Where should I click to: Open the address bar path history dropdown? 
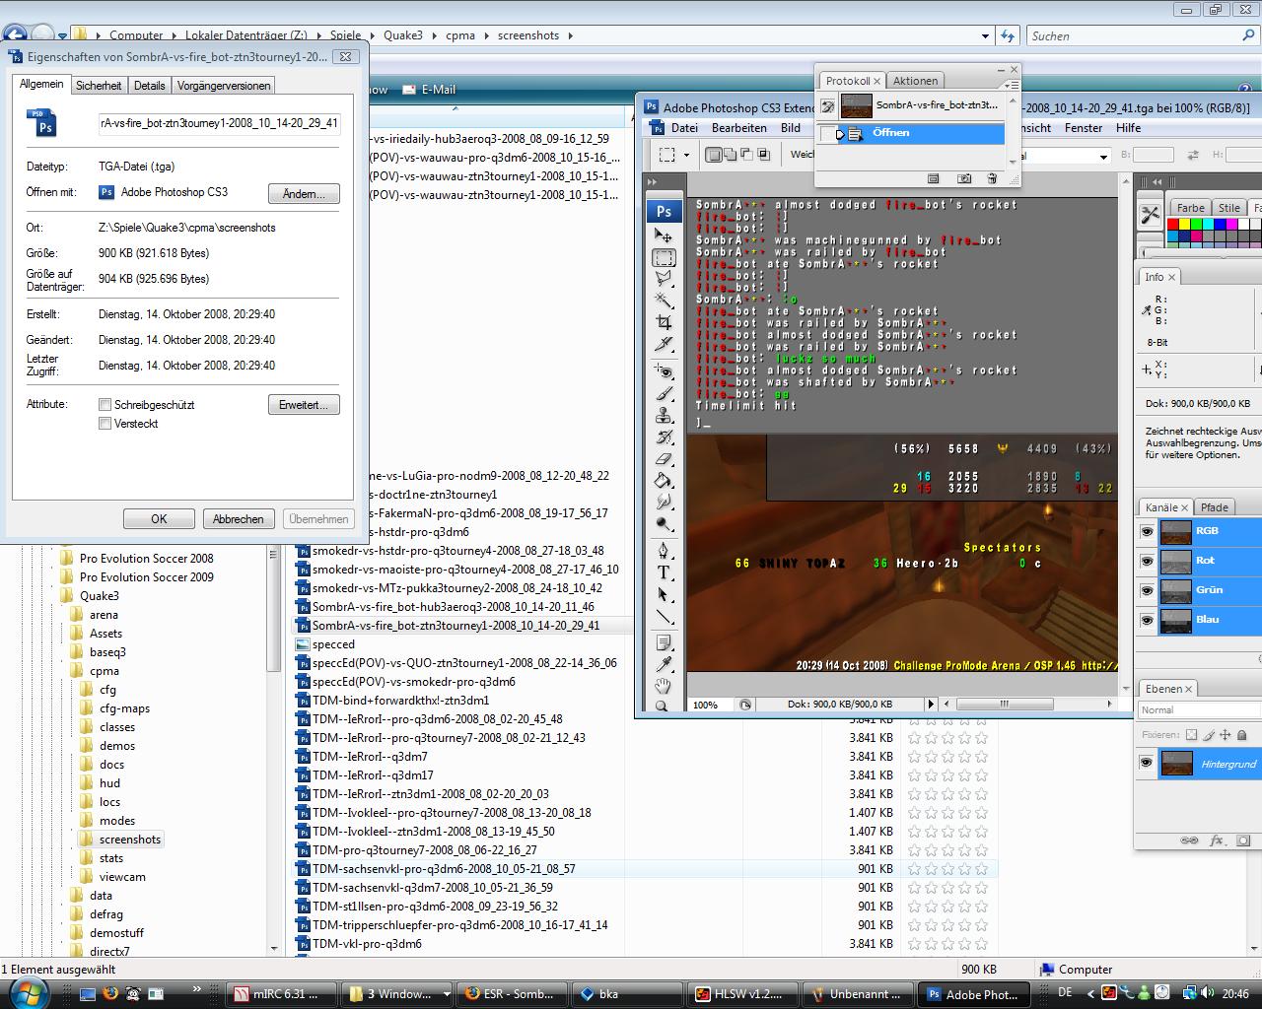click(985, 35)
